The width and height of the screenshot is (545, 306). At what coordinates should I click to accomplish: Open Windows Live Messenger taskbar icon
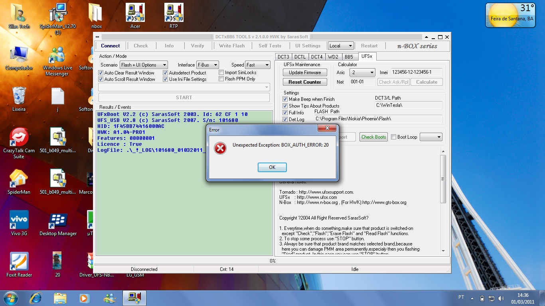109,298
